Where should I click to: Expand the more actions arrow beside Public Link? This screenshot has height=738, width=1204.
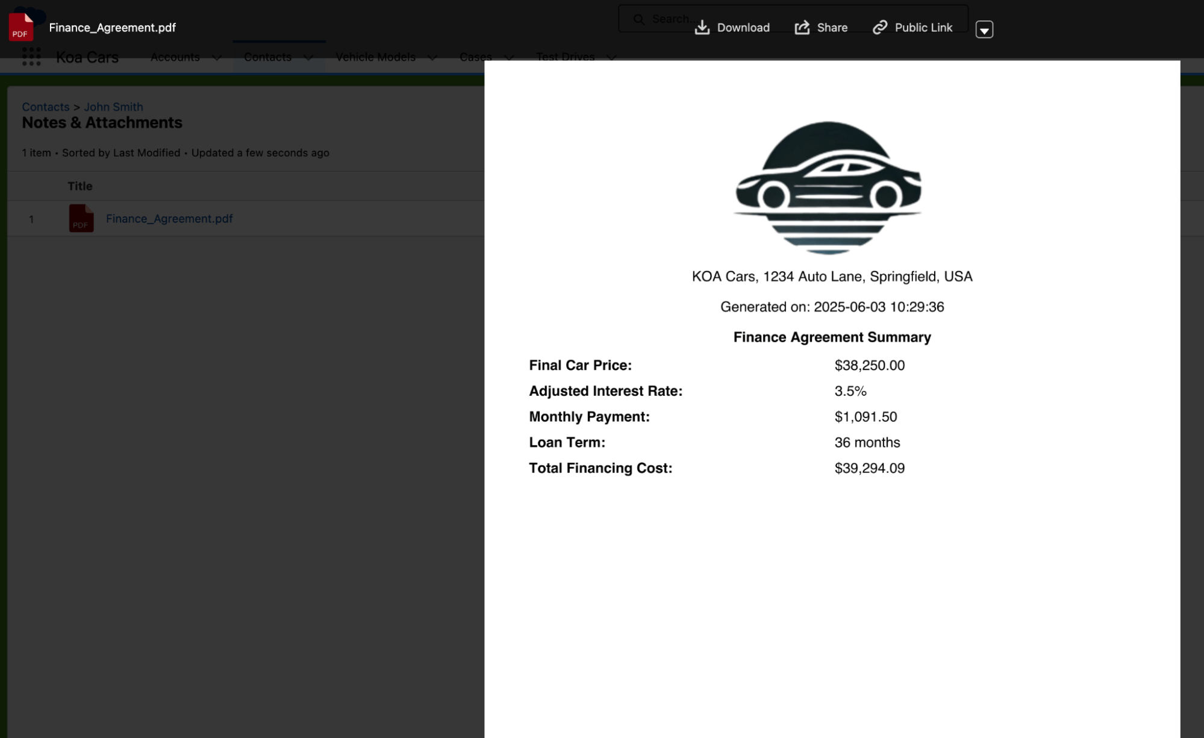(984, 30)
